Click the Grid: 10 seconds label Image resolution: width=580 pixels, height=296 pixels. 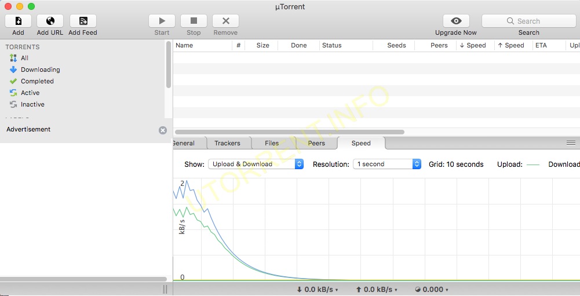(456, 165)
